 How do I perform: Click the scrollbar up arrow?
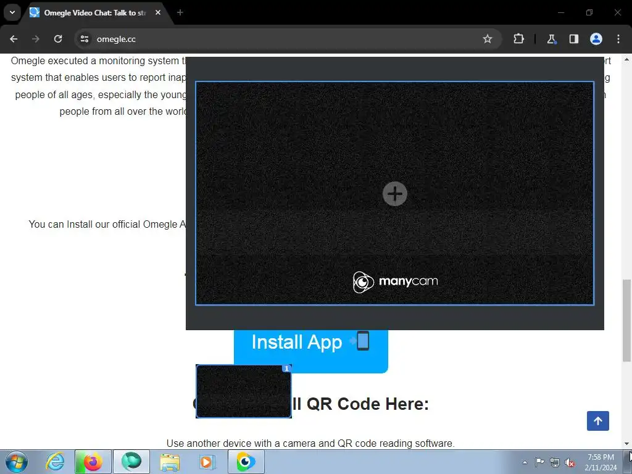[626, 60]
